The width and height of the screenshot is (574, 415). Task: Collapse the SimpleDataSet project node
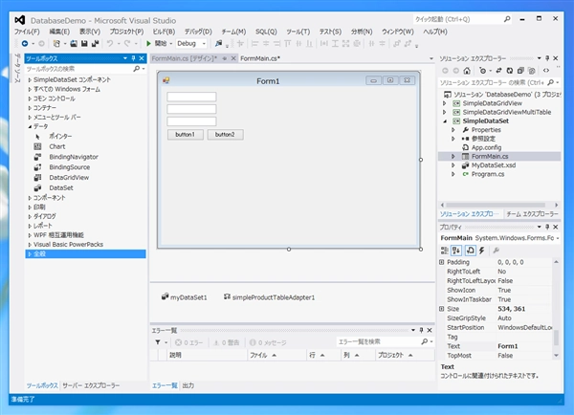[445, 121]
